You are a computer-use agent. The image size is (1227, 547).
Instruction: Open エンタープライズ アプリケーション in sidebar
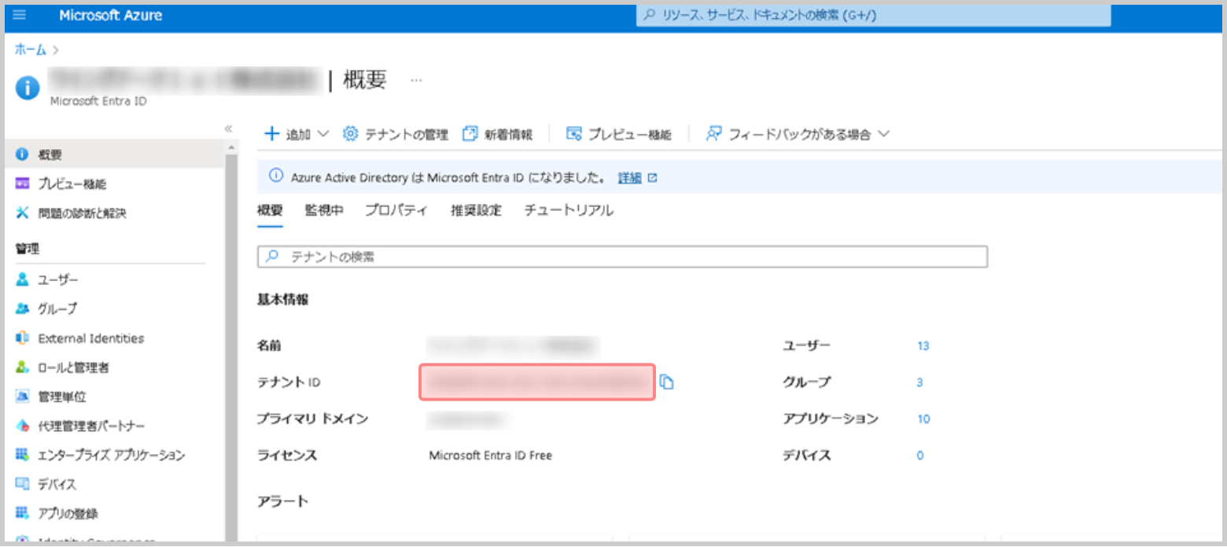point(111,455)
